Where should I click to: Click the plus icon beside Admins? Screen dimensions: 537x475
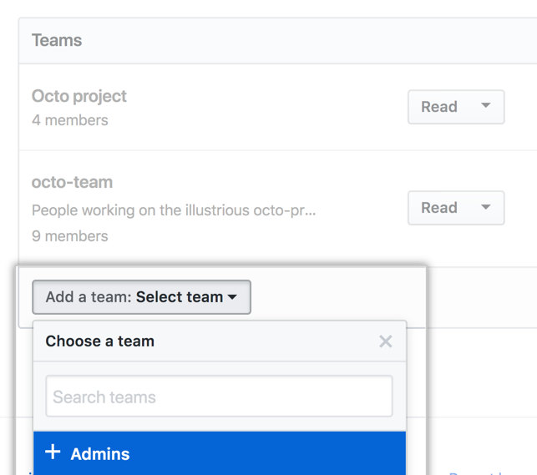coord(53,452)
